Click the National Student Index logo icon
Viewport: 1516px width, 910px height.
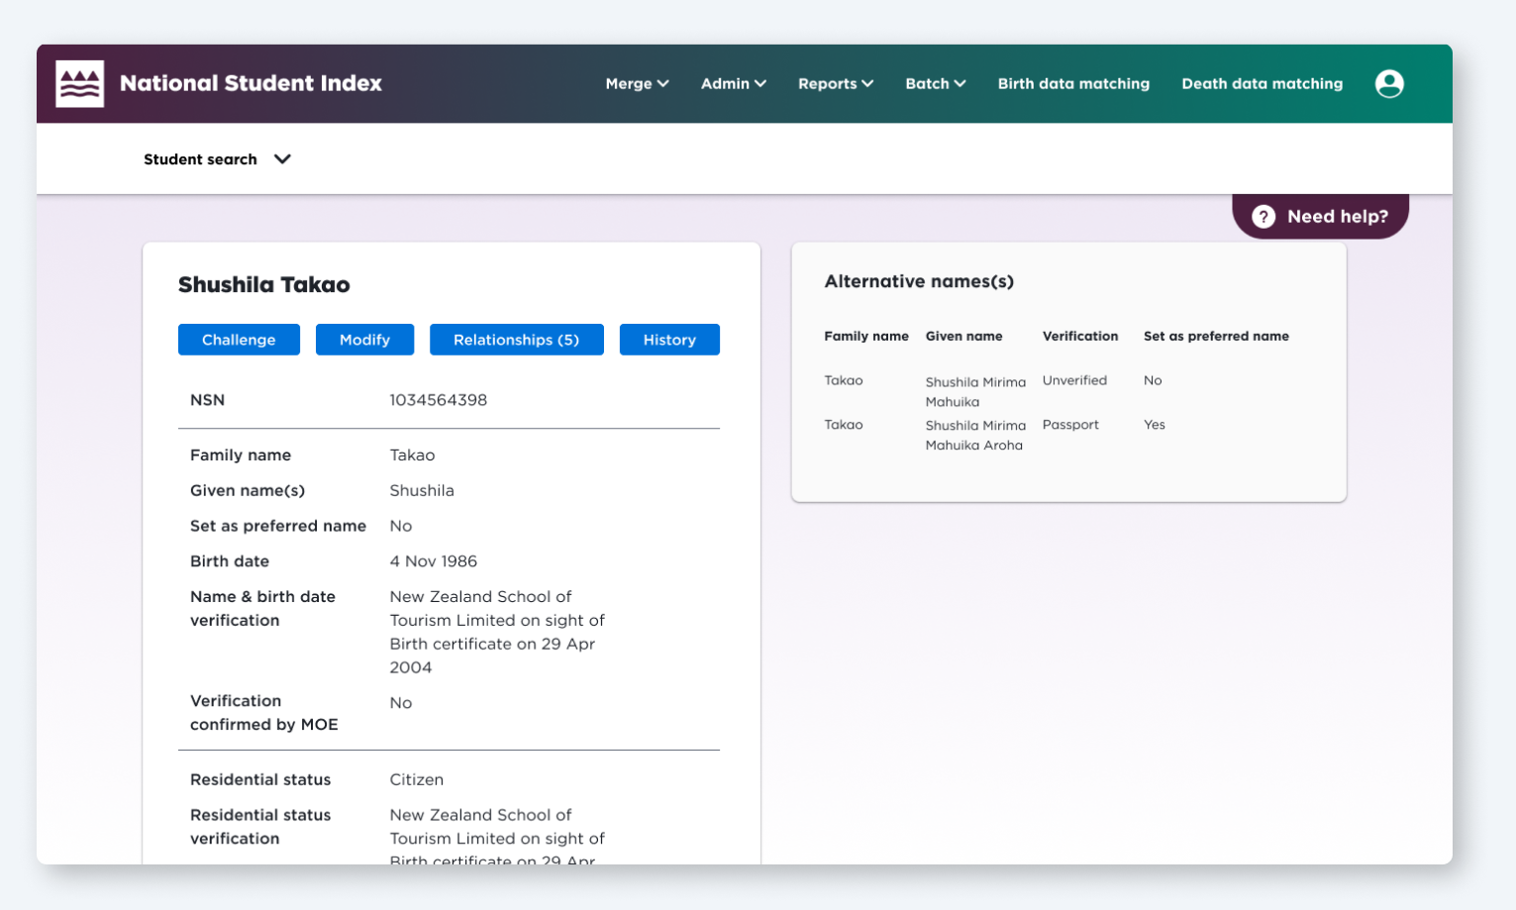[x=79, y=83]
